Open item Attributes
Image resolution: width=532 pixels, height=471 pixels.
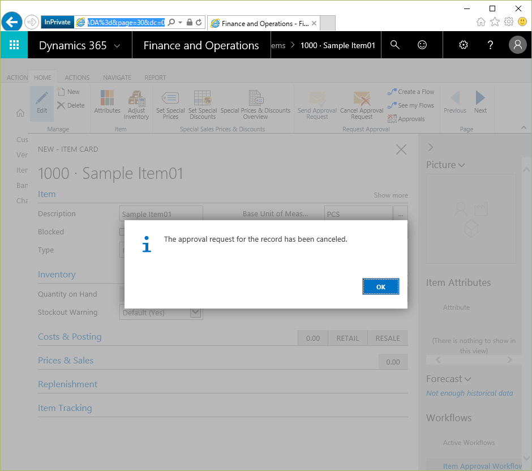[107, 102]
